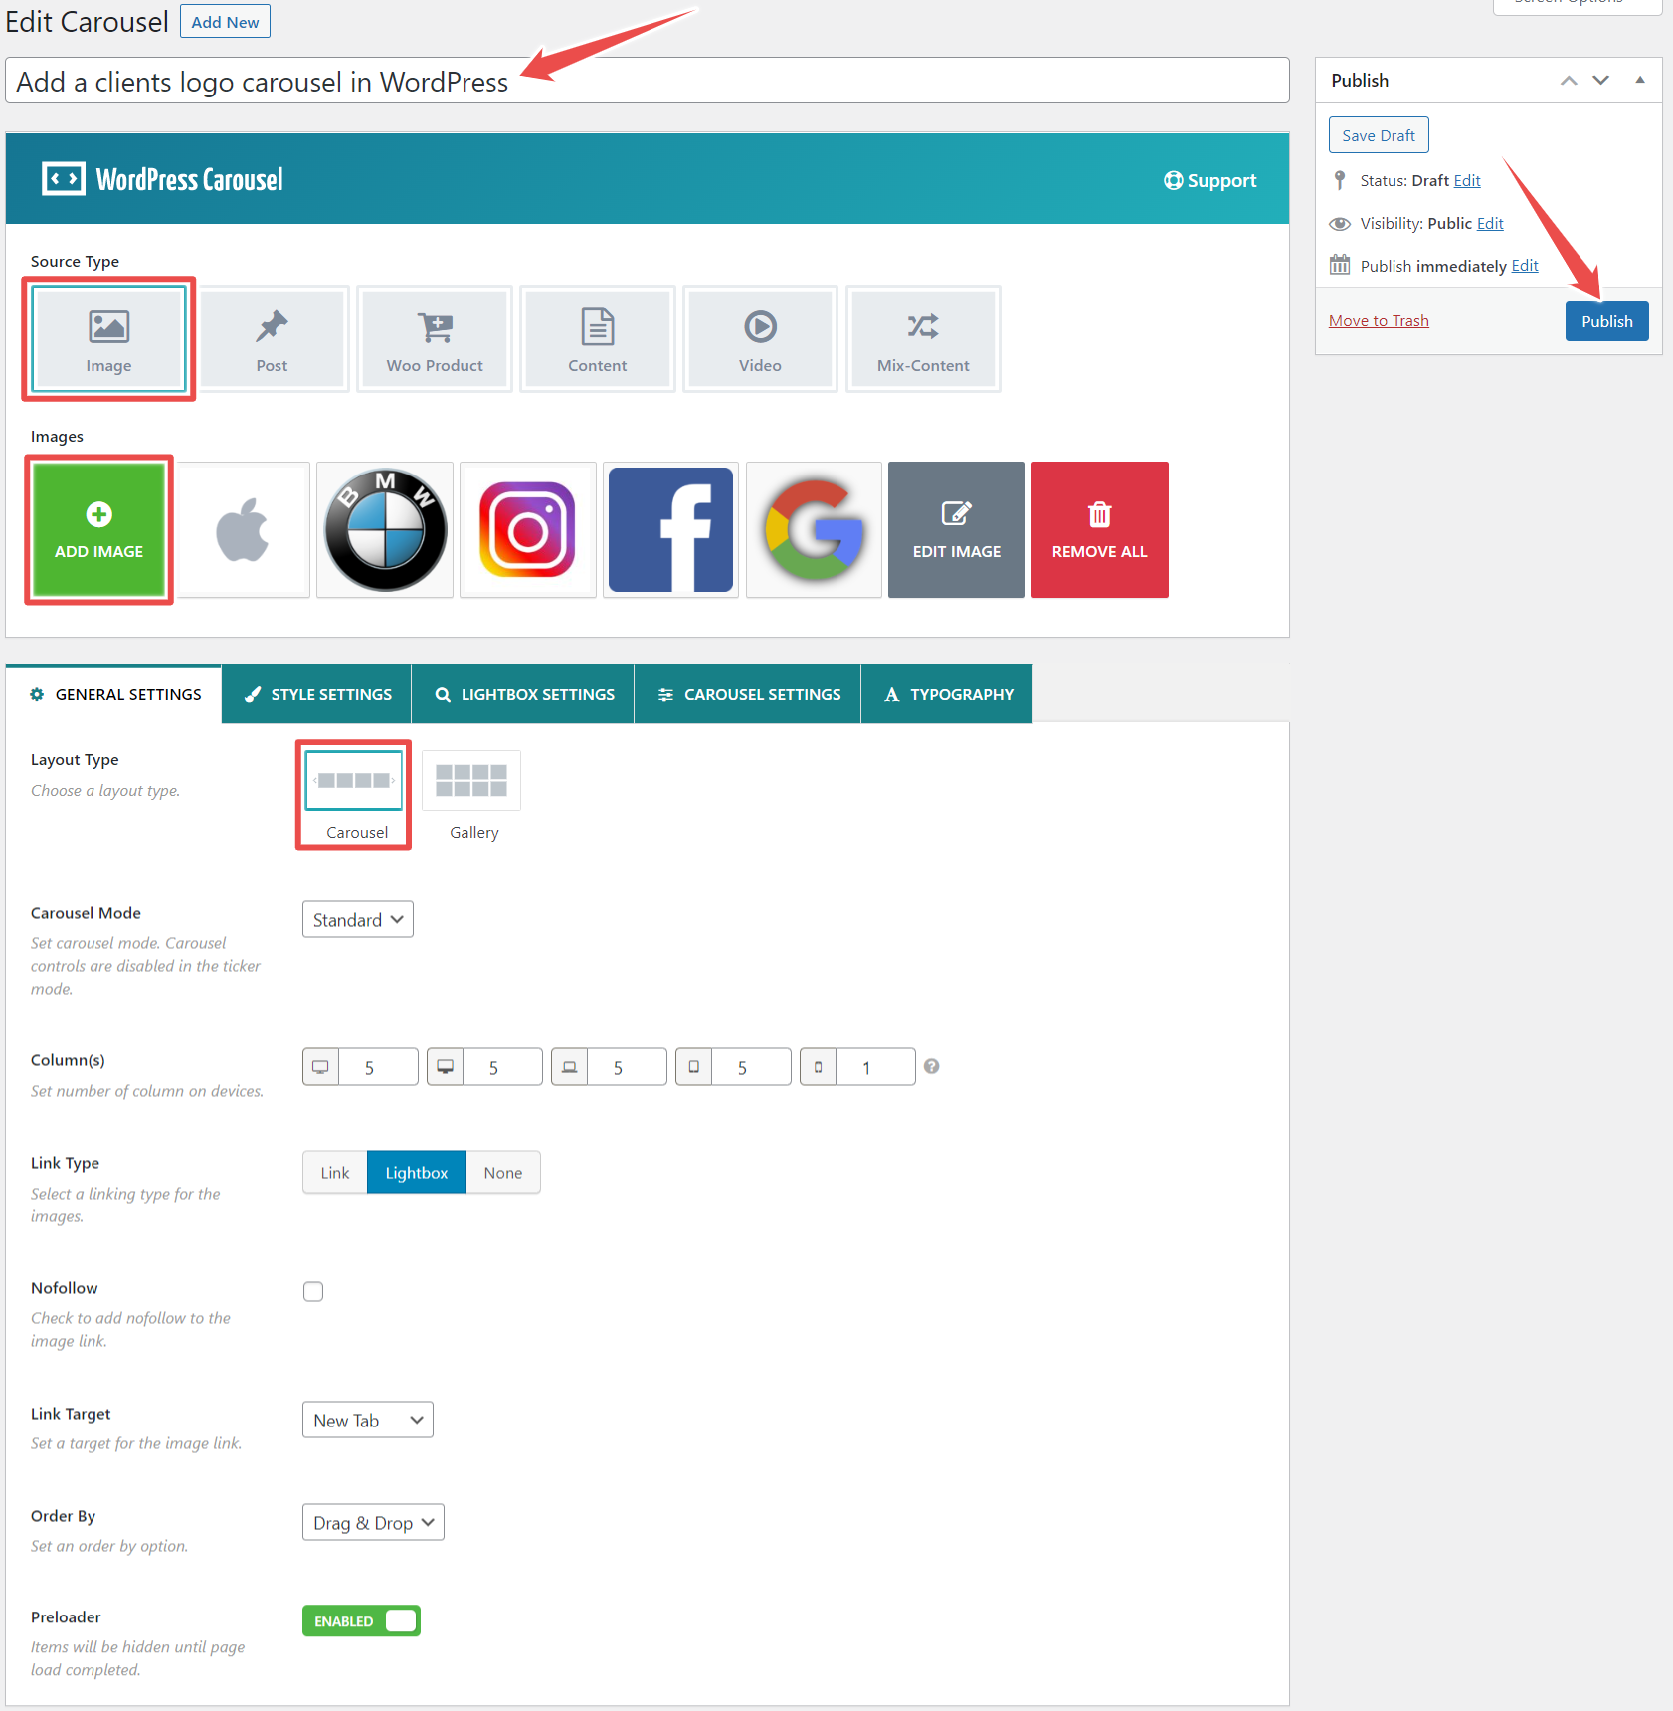Viewport: 1673px width, 1711px height.
Task: Click the Facebook logo thumbnail
Action: click(x=671, y=529)
